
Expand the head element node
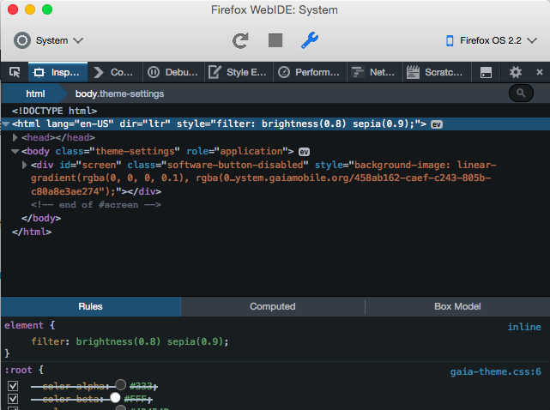click(15, 137)
